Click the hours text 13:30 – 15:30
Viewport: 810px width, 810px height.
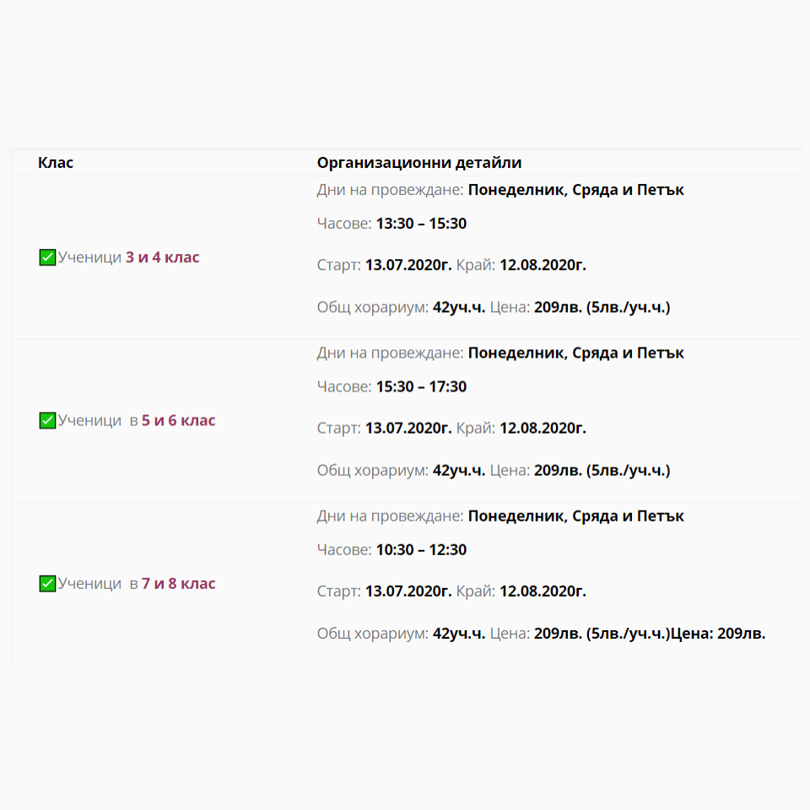[x=421, y=224]
